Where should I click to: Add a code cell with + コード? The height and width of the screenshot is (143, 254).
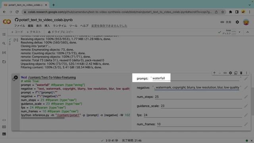point(17,32)
